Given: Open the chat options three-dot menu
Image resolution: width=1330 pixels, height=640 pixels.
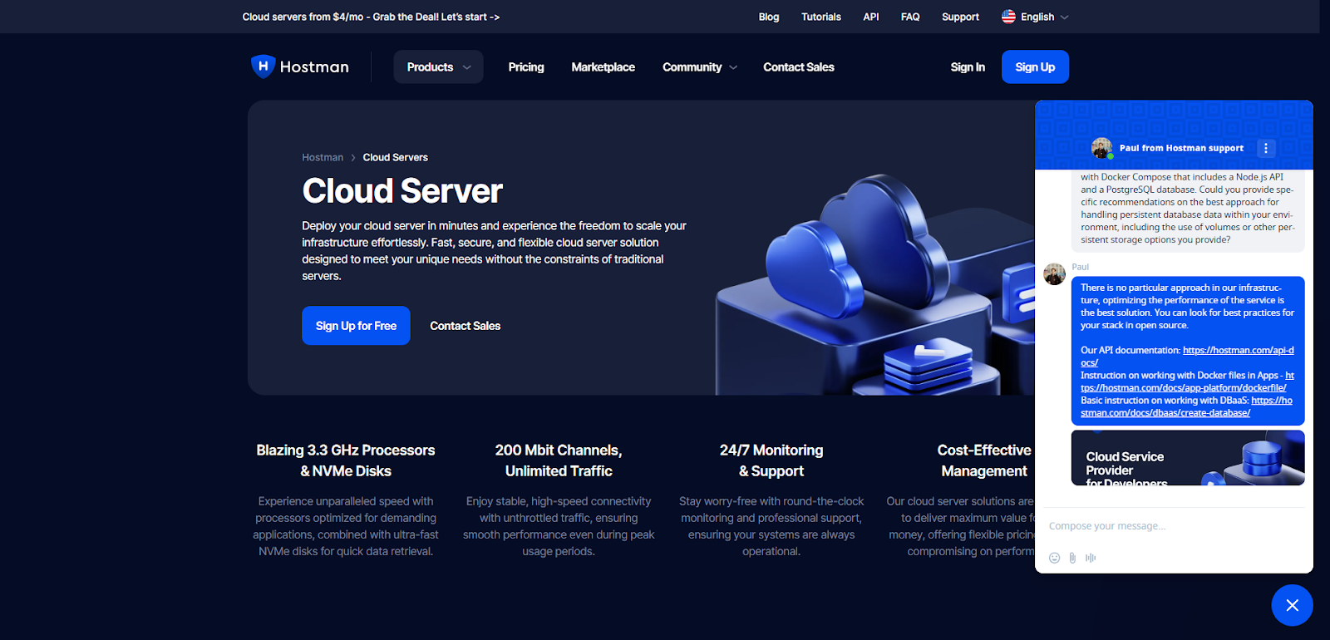Looking at the screenshot, I should click(1266, 148).
